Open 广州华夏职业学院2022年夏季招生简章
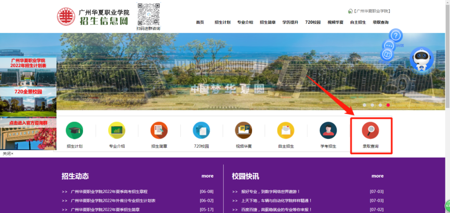Screen dimensions: 450x213 pyautogui.click(x=105, y=210)
